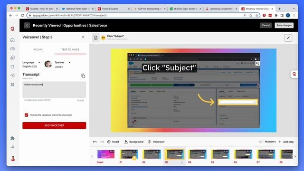
Task: Click the transcript text area
Action: coord(54,90)
